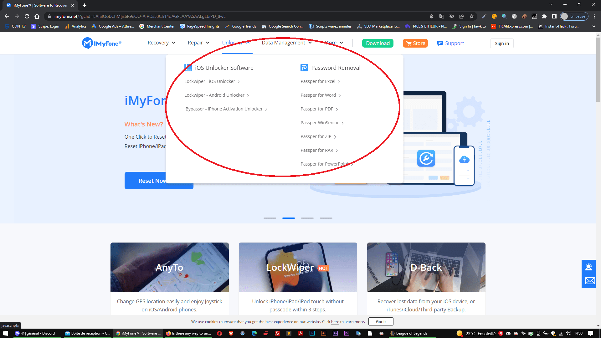The image size is (601, 338).
Task: Open the floating live chat agent icon
Action: tap(588, 267)
